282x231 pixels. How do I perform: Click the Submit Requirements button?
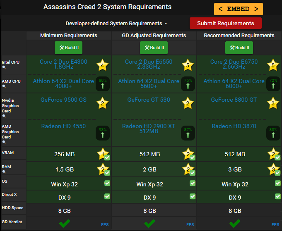click(x=226, y=23)
